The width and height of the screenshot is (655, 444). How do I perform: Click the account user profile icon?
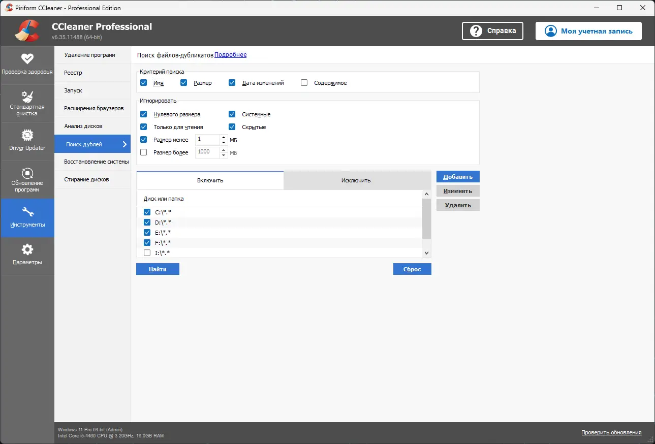pos(550,31)
